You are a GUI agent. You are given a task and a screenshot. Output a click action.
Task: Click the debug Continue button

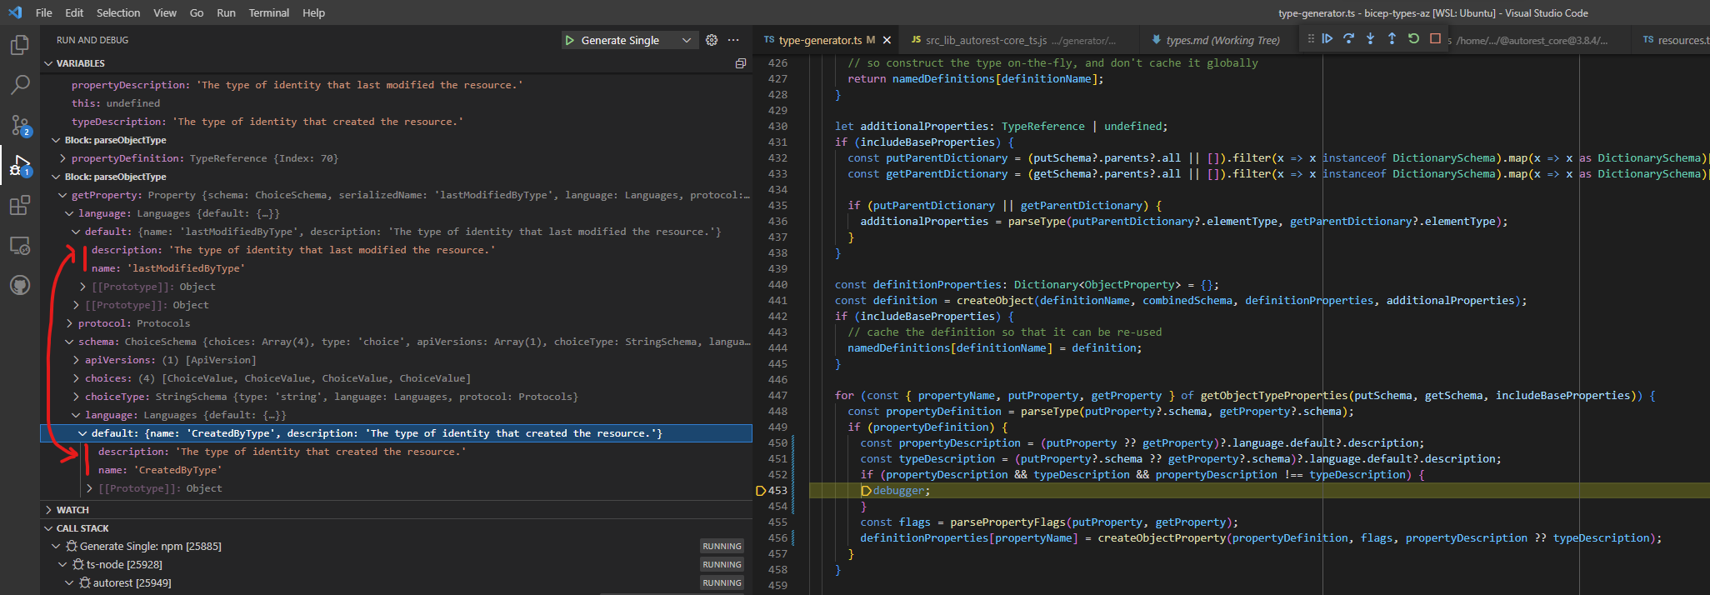[1327, 39]
